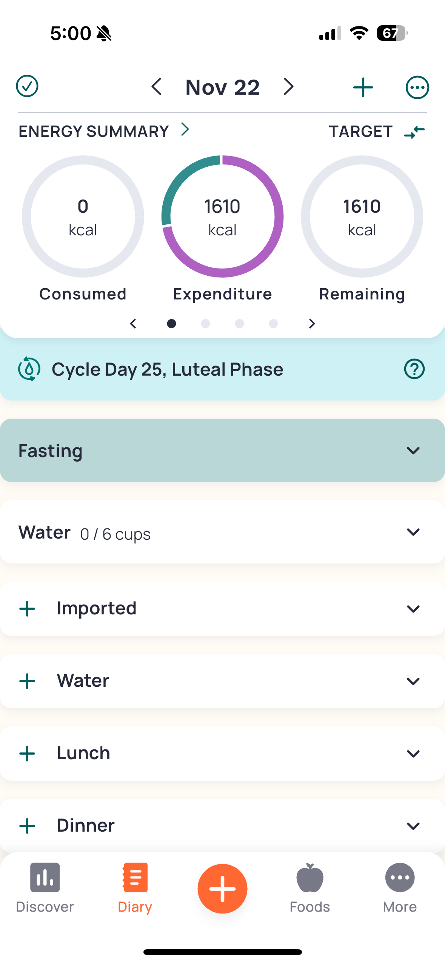445x964 pixels.
Task: Open the circled ellipsis options menu
Action: [417, 87]
